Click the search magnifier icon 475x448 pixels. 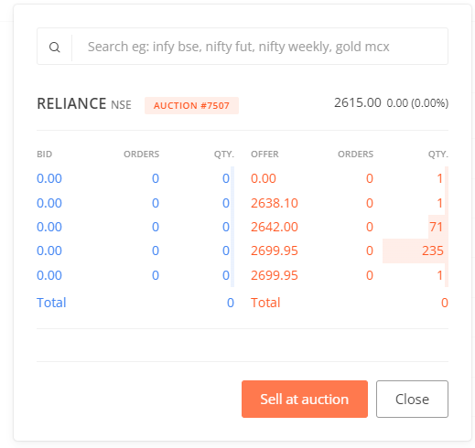[55, 48]
